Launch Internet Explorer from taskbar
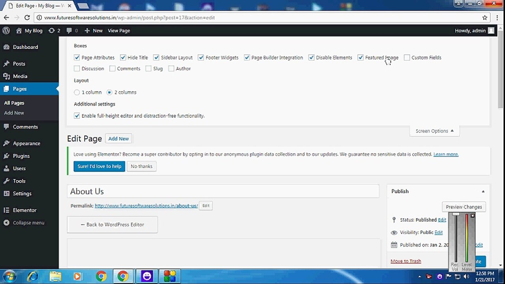 click(33, 276)
